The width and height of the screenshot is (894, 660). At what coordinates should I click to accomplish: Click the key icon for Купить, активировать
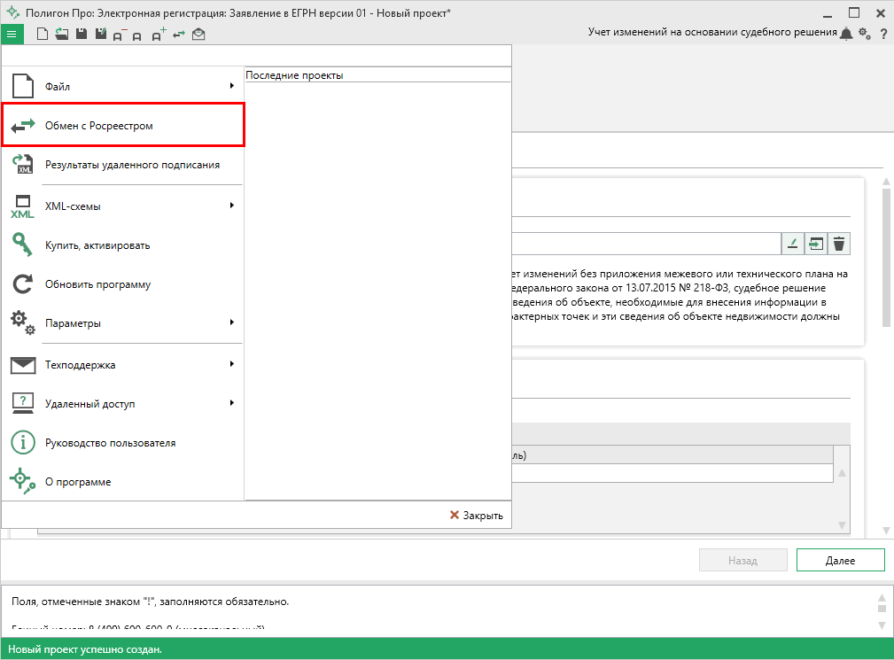click(x=23, y=245)
